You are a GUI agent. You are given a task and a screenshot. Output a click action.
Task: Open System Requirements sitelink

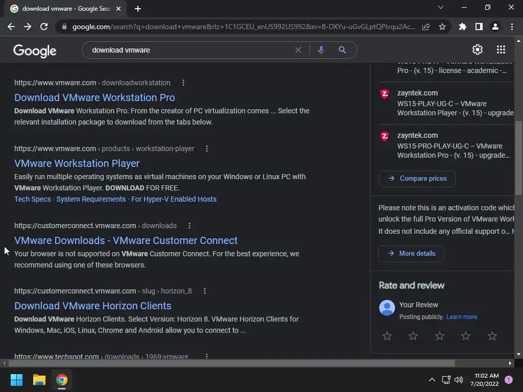click(x=91, y=199)
